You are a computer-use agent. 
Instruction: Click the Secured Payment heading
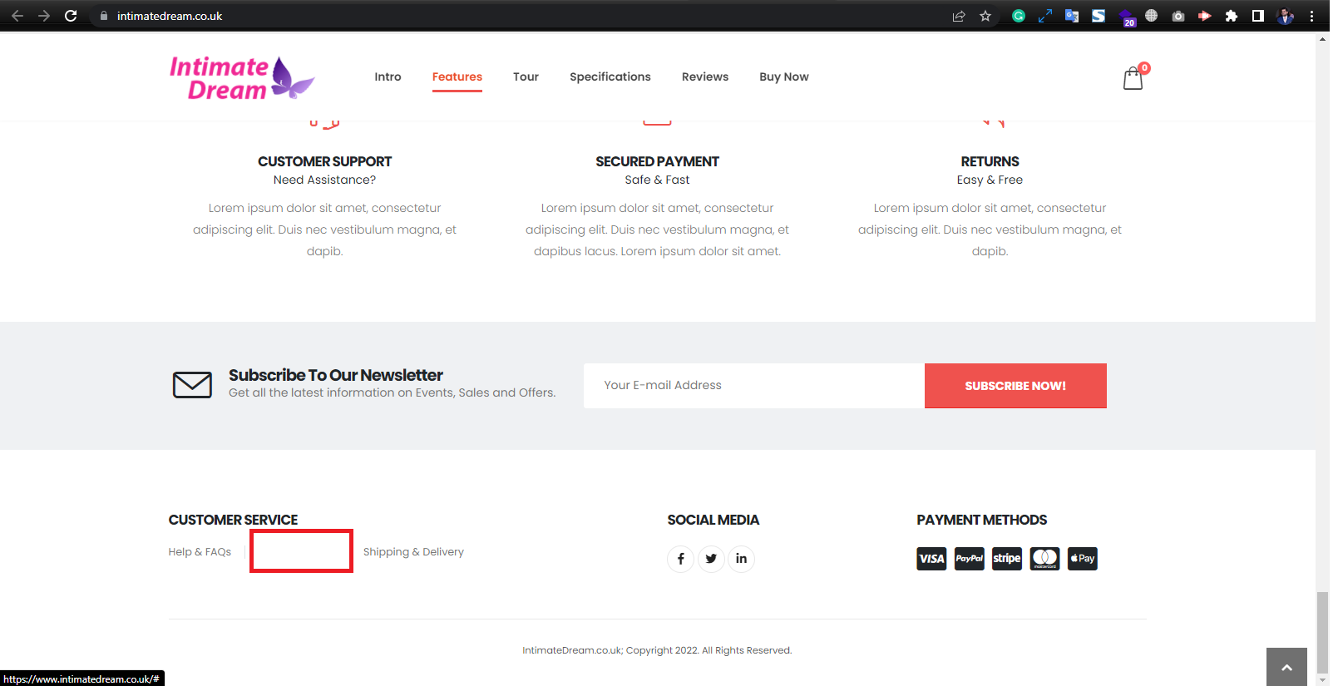click(658, 161)
